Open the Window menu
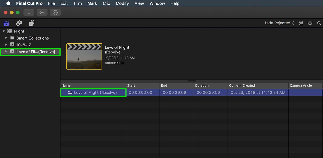This screenshot has height=158, width=323. point(157,3)
